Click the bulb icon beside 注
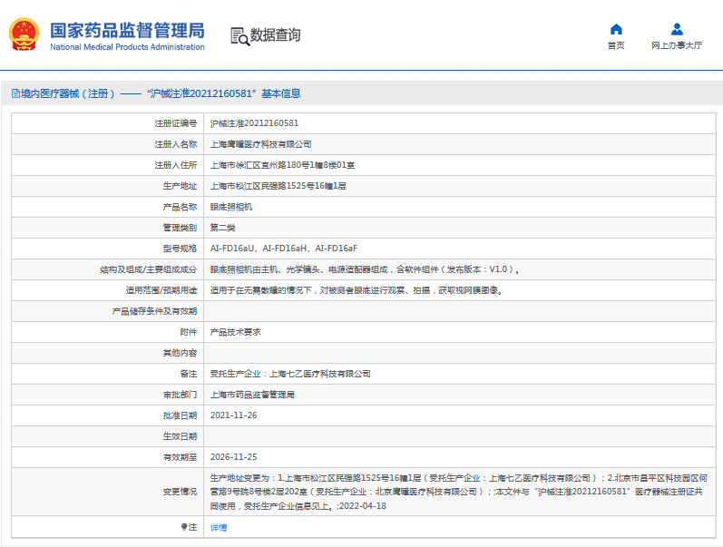This screenshot has width=723, height=547. (x=184, y=527)
